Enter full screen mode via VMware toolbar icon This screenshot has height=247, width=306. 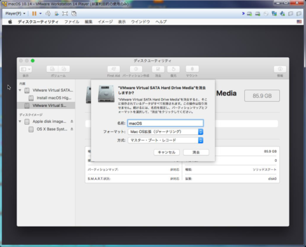65,13
